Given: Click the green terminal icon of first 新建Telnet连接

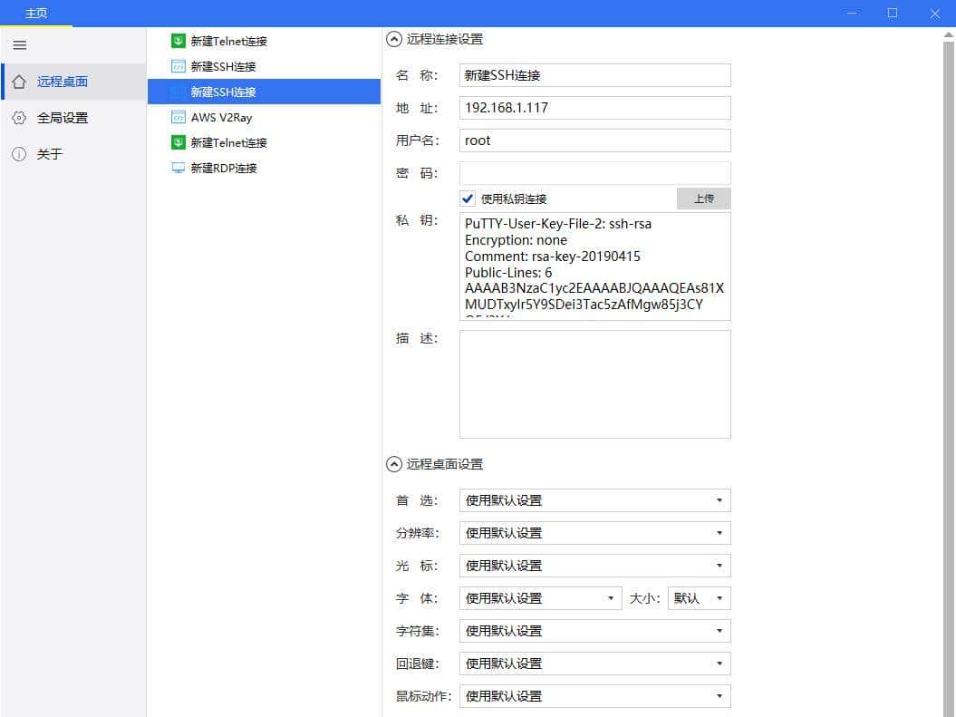Looking at the screenshot, I should click(177, 41).
